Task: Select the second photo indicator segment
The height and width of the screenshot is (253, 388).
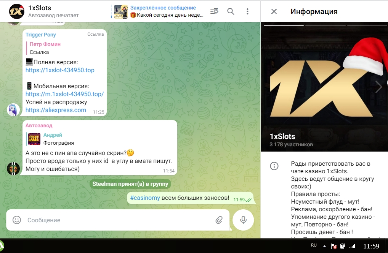Action: [325, 25]
